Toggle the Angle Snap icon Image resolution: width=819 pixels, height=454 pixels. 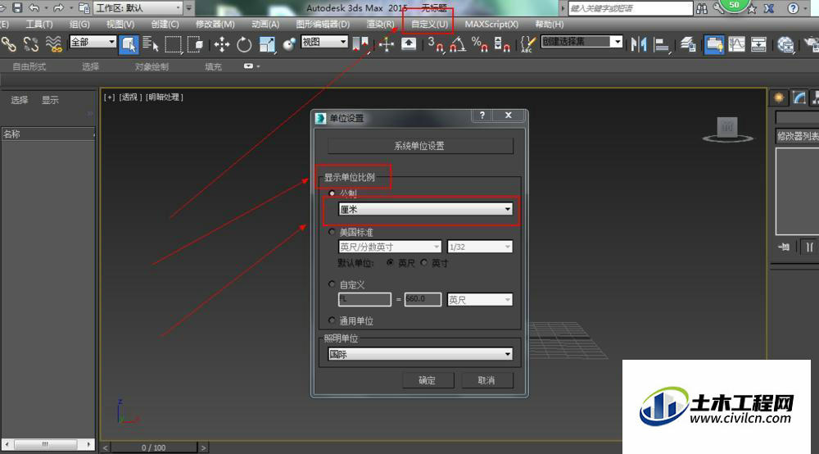[x=458, y=44]
